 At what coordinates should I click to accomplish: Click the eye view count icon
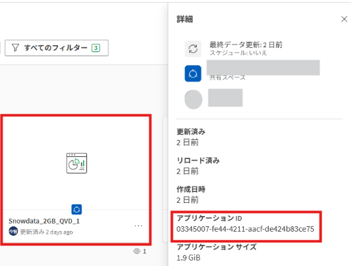(136, 251)
